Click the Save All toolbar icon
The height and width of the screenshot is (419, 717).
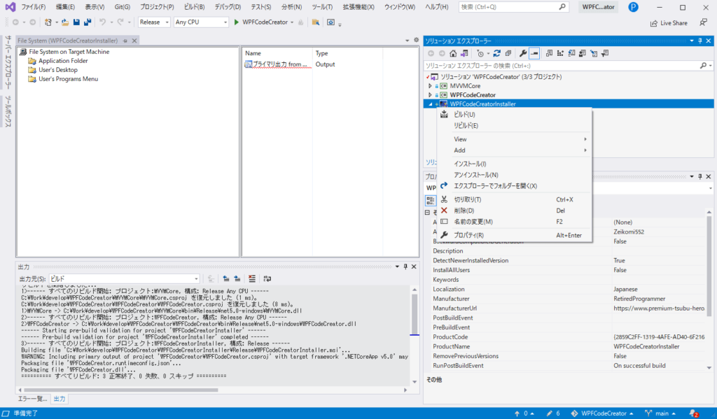88,22
